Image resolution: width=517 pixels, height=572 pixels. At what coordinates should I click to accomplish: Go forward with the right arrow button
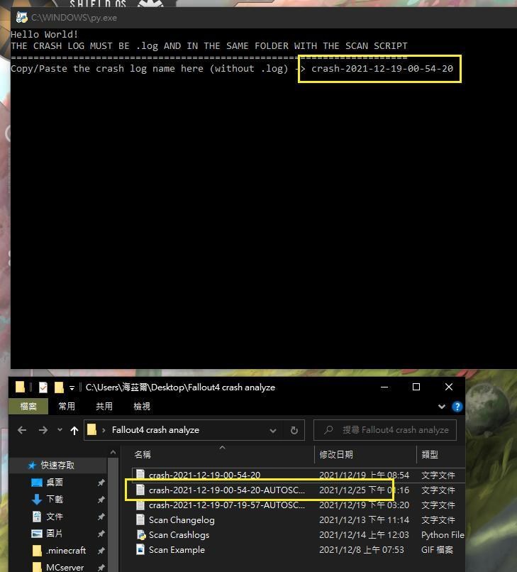(43, 430)
